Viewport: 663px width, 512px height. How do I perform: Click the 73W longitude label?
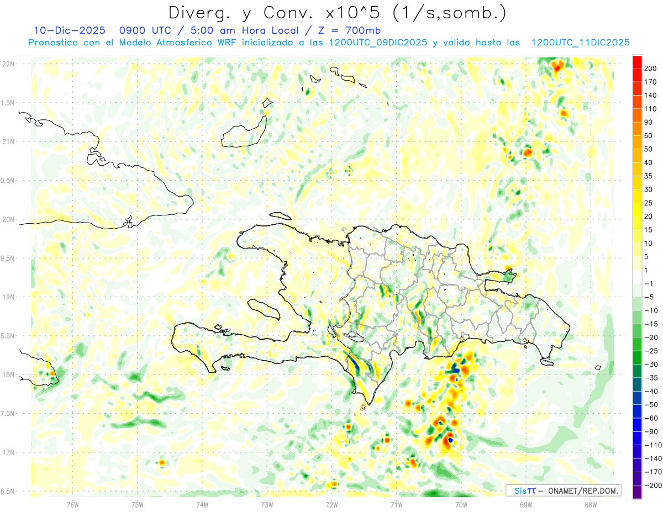(x=266, y=504)
